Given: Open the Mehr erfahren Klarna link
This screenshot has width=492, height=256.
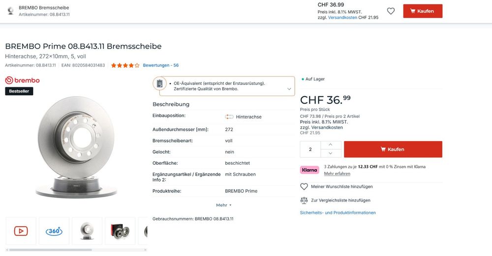Looking at the screenshot, I should coord(337,174).
